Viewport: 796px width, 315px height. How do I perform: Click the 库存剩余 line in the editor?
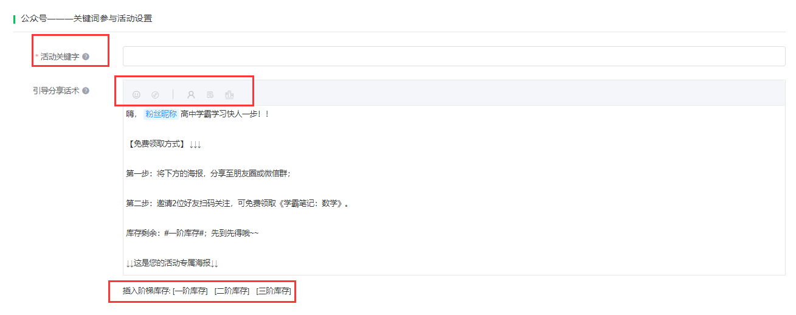point(192,233)
